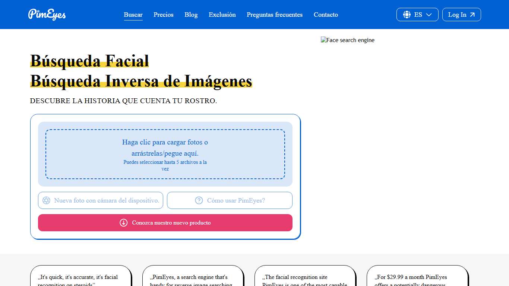509x286 pixels.
Task: Open the Precios menu item
Action: point(163,15)
